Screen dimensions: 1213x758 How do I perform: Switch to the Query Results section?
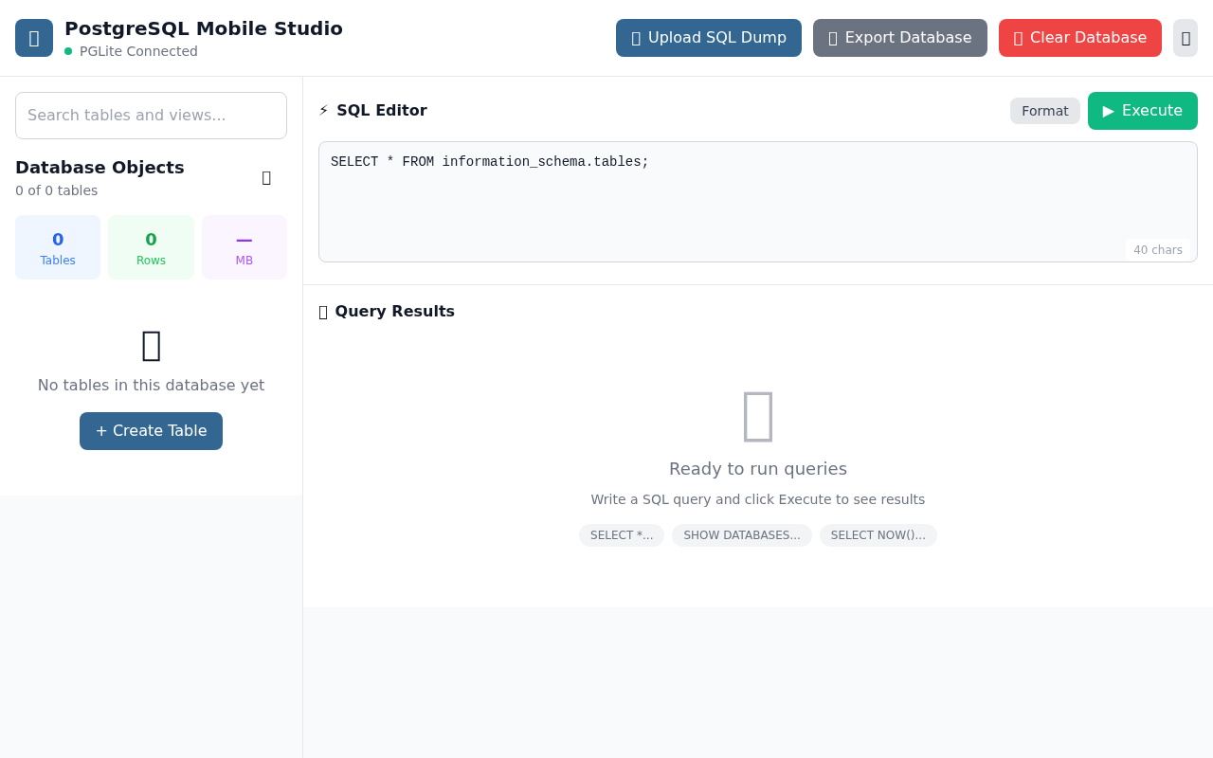[x=394, y=311]
